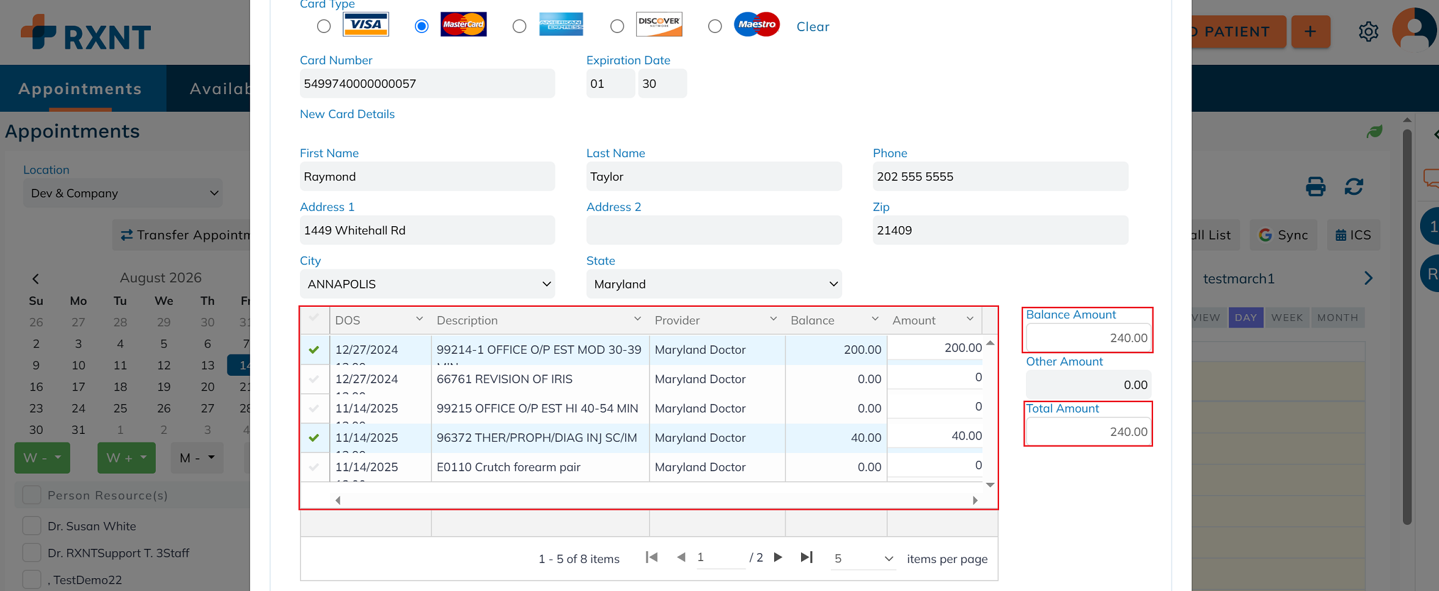The height and width of the screenshot is (591, 1439).
Task: Click the expiration month field
Action: 610,84
